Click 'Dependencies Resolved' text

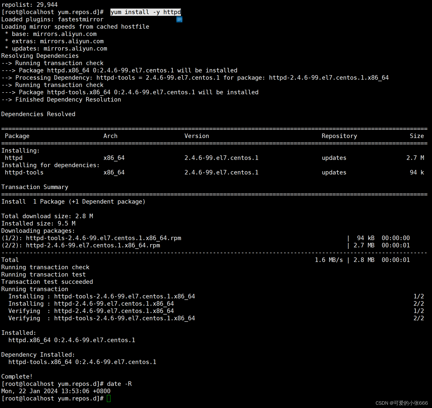38,114
